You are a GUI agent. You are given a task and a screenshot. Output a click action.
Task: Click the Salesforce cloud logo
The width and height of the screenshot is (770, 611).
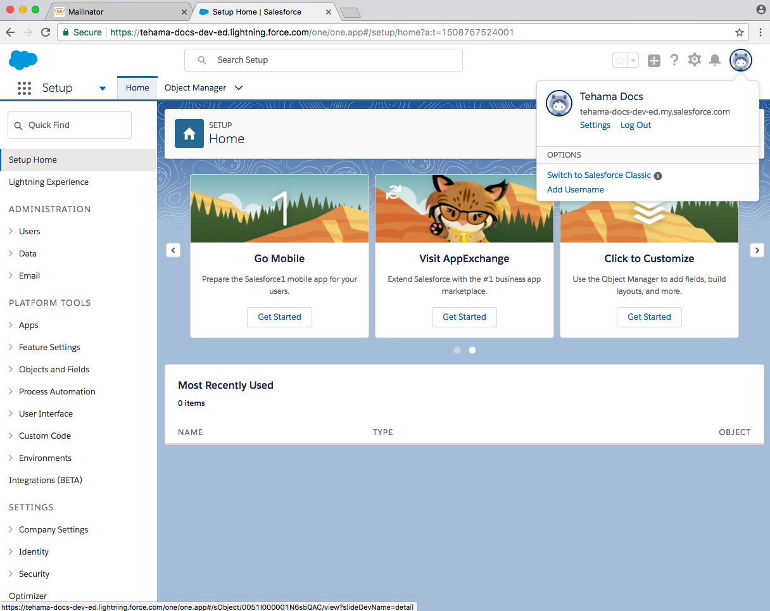[23, 60]
